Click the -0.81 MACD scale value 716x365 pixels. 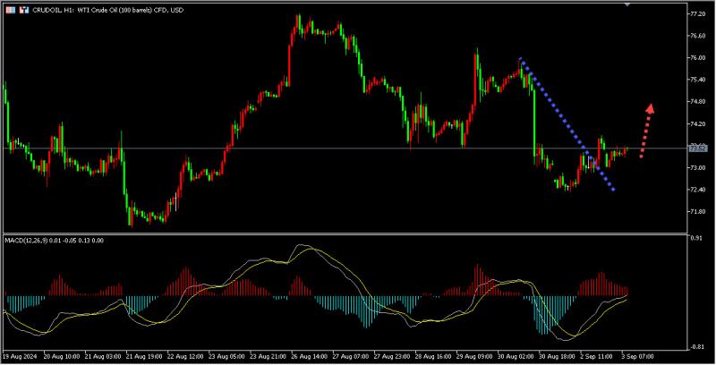(x=697, y=347)
